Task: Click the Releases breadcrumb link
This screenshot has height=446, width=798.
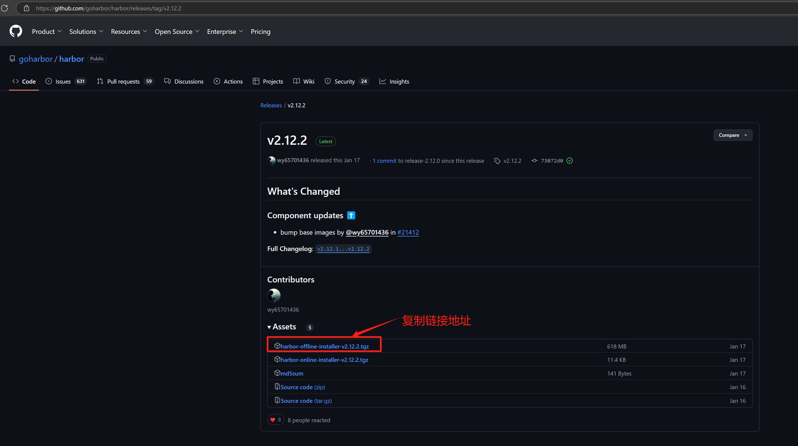Action: (271, 105)
